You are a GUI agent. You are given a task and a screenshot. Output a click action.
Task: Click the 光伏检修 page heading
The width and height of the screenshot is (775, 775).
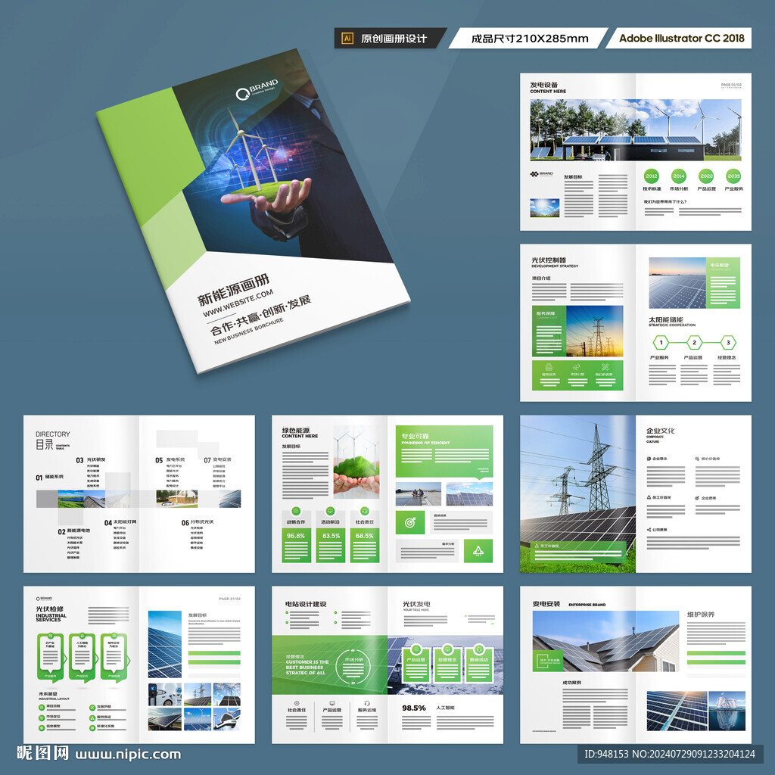tap(49, 609)
